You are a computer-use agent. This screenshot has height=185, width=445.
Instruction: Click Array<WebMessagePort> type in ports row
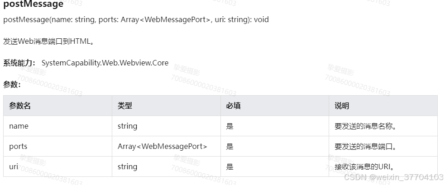pyautogui.click(x=163, y=146)
